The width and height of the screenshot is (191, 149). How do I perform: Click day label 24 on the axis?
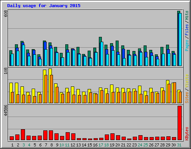140,145
